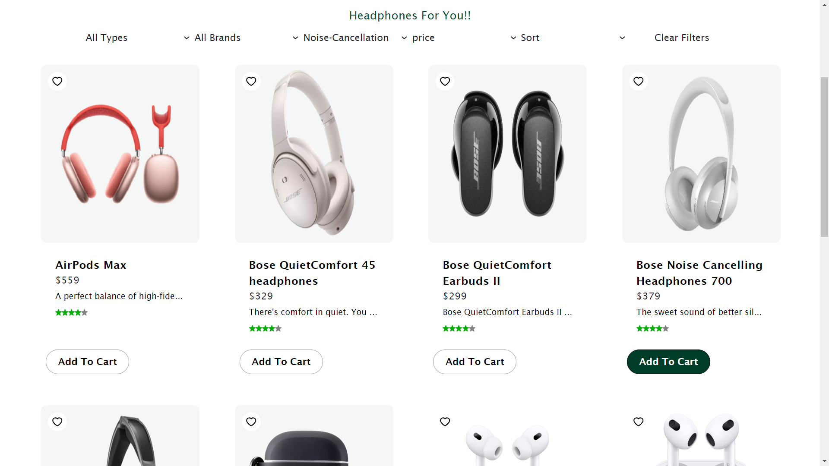The height and width of the screenshot is (466, 829).
Task: Click Bose QuietComfort Earbuds II product image
Action: [x=507, y=154]
